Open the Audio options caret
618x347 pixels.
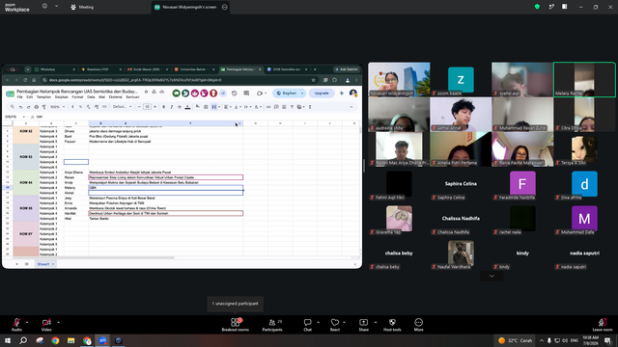point(27,322)
